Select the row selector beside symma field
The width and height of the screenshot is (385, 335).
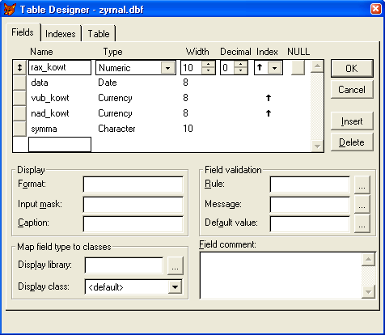click(19, 129)
